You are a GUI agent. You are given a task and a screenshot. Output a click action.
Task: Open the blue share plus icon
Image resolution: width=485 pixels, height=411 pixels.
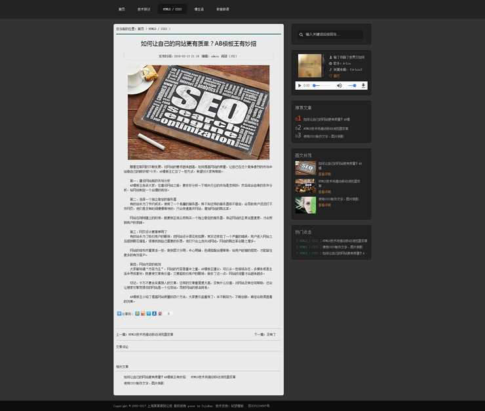(119, 314)
